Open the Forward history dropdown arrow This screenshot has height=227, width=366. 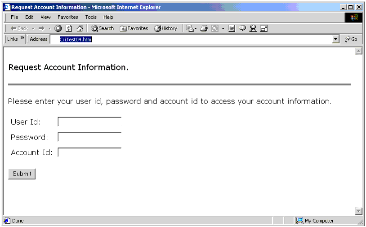(x=50, y=29)
